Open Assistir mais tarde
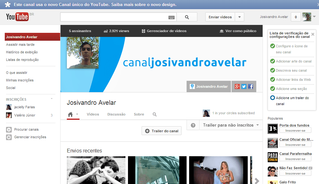This screenshot has width=319, height=184. click(20, 45)
